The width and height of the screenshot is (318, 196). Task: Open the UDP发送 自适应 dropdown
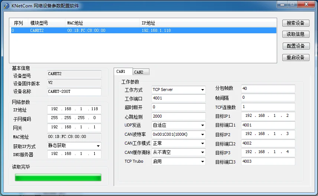tap(178, 125)
